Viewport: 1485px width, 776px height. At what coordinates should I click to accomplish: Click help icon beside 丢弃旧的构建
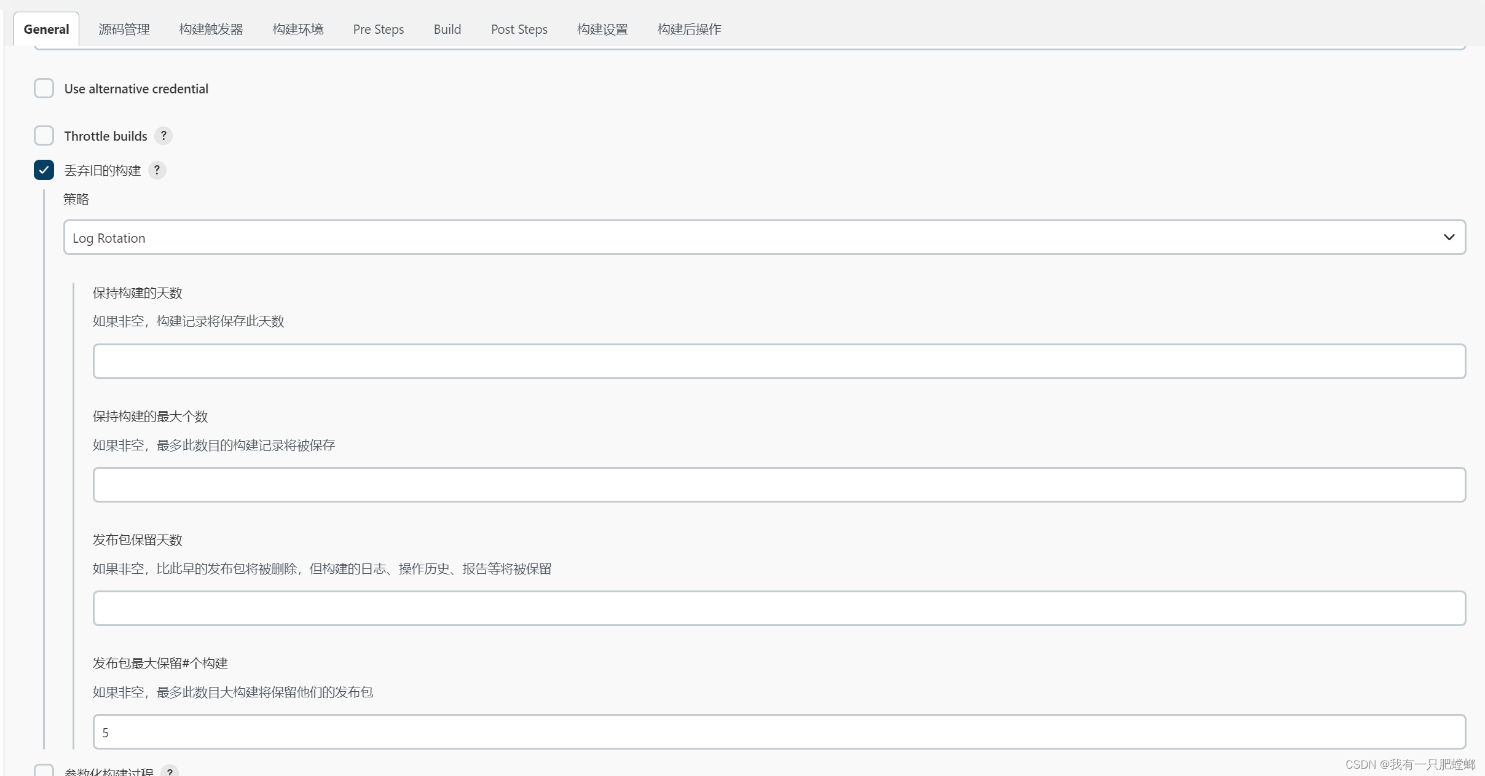tap(157, 170)
